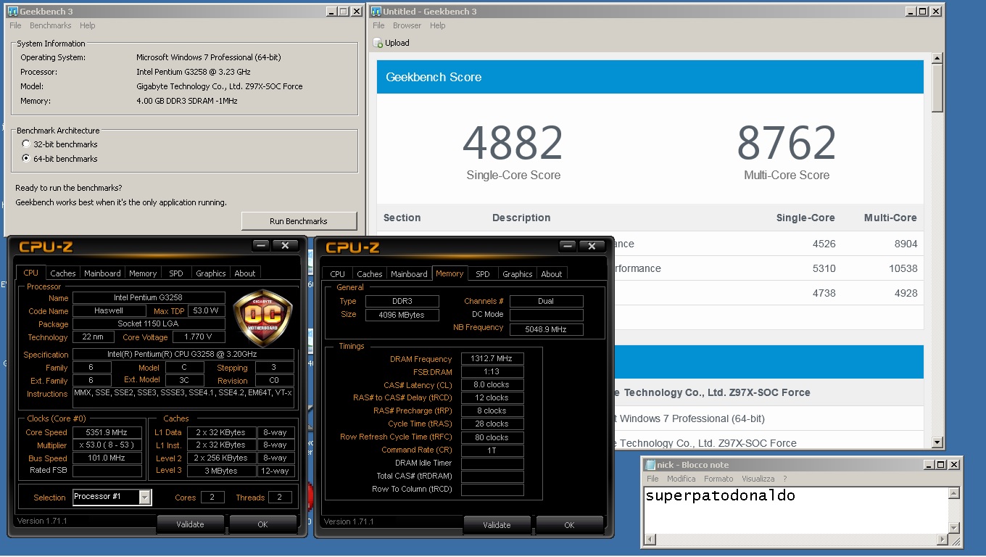Switch to Graphics tab in right CPU-Z

tap(518, 274)
